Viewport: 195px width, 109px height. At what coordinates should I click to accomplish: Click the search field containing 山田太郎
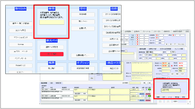coord(171,90)
